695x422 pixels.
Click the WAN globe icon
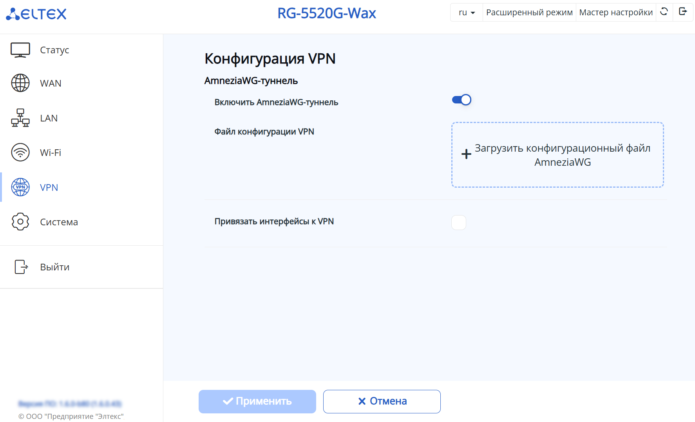click(x=20, y=83)
